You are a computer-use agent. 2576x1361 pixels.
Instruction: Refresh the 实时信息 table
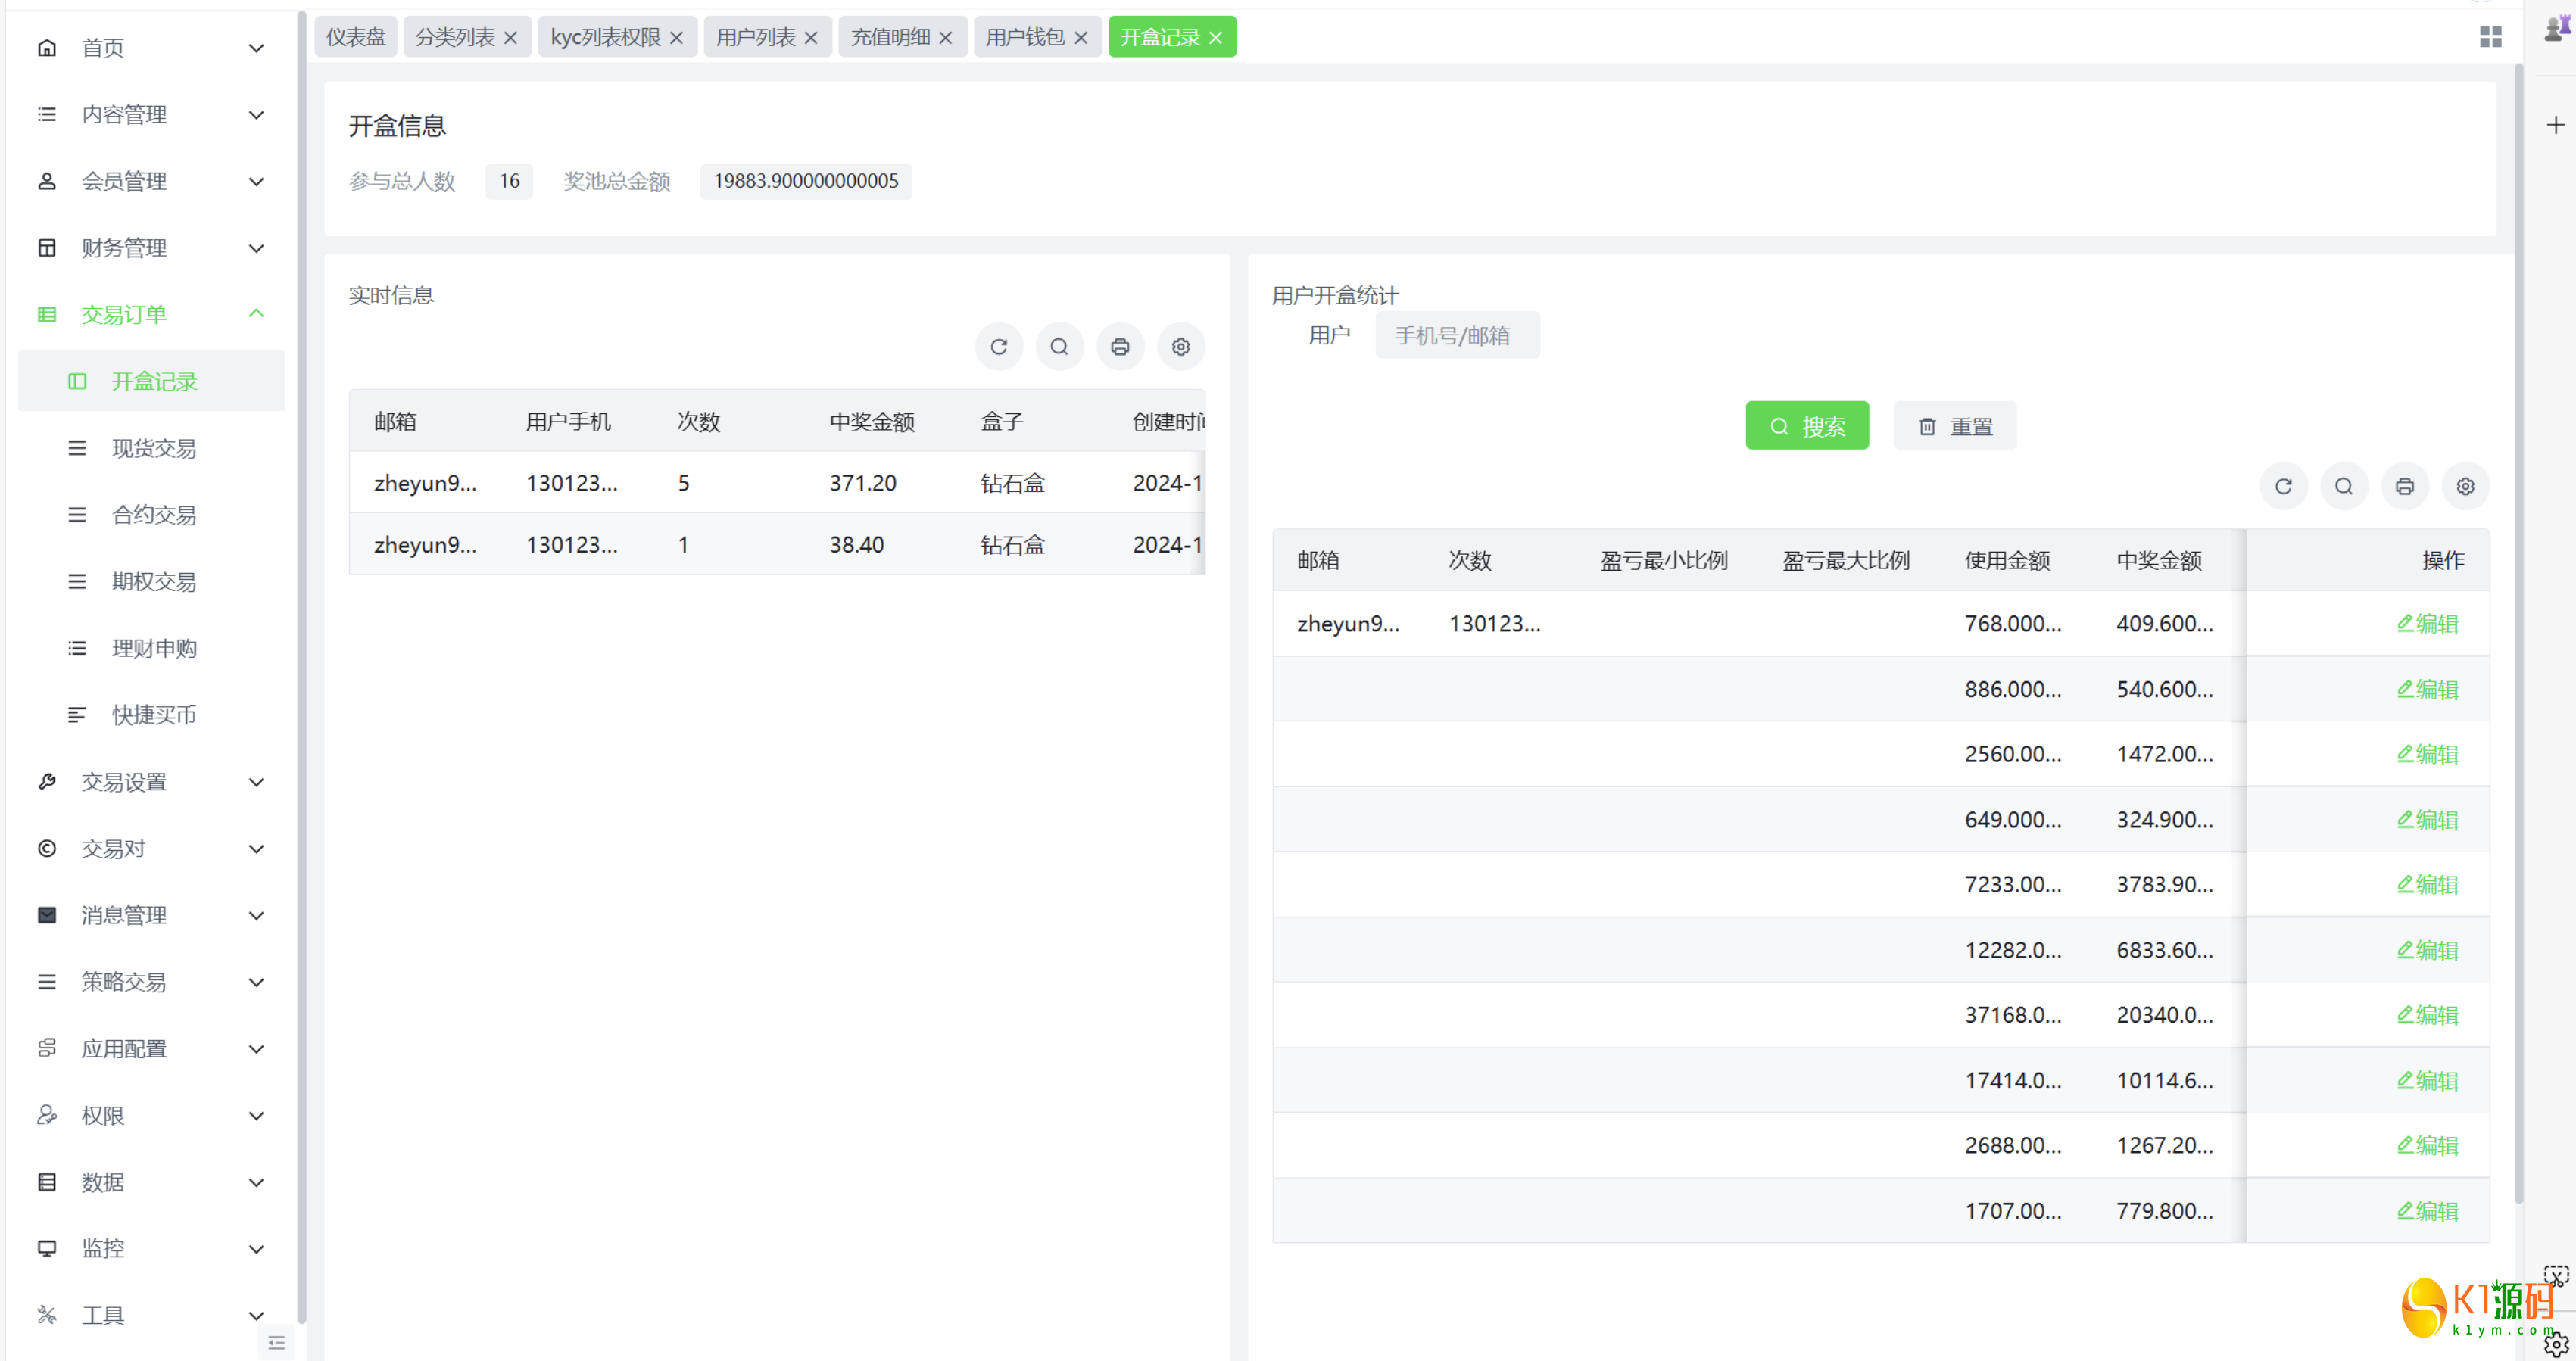pyautogui.click(x=998, y=347)
